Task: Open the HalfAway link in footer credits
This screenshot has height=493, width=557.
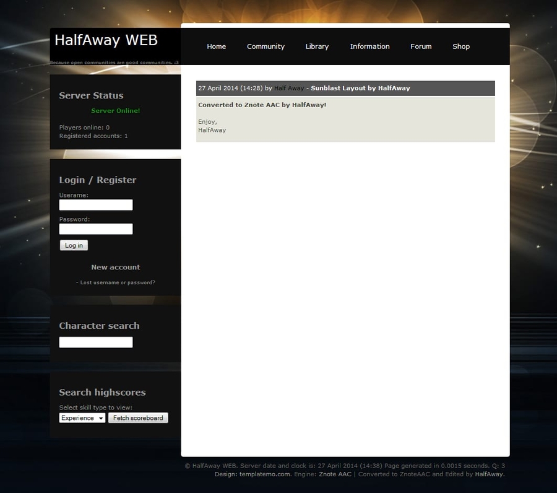Action: [489, 474]
